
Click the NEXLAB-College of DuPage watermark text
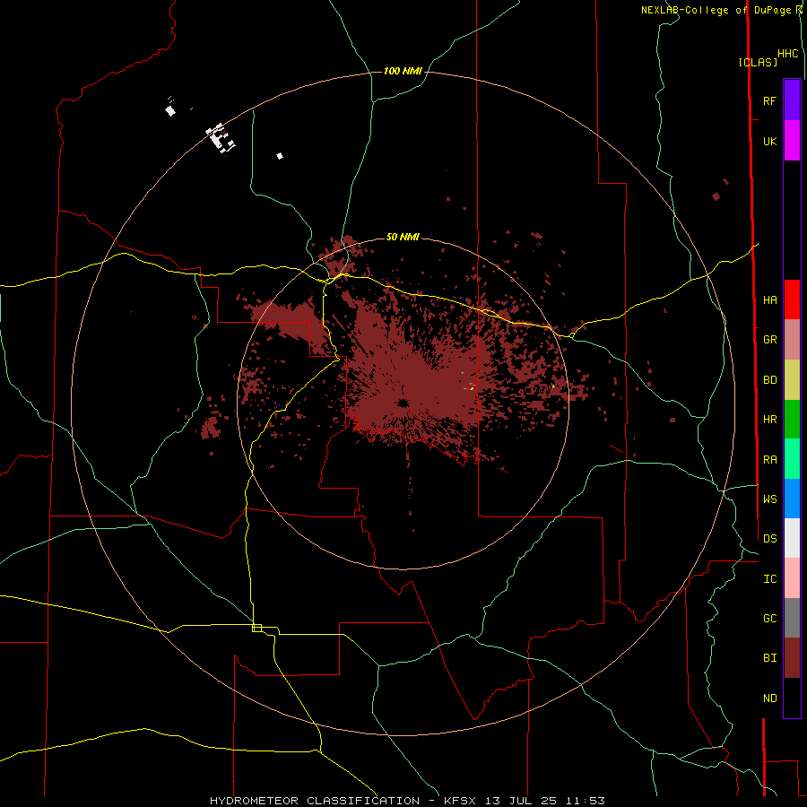tap(717, 10)
